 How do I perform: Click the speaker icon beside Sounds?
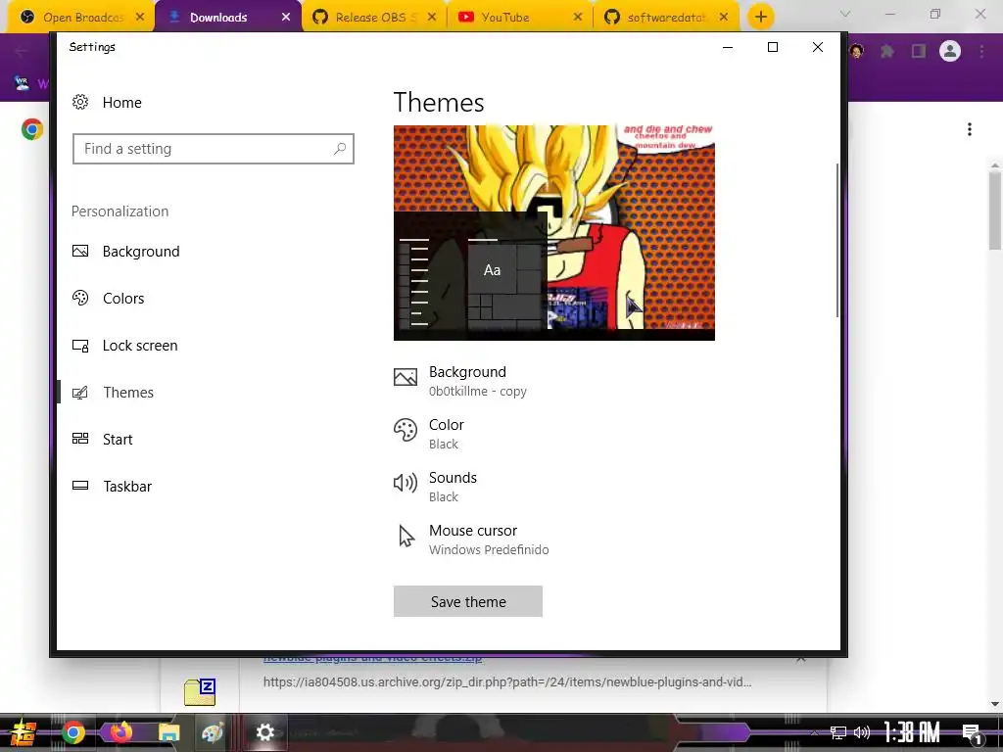(406, 482)
